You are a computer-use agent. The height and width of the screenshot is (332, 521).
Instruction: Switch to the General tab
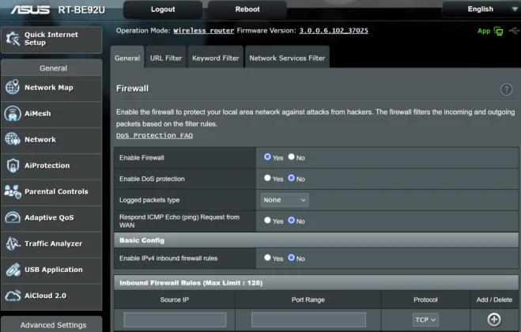tap(127, 58)
